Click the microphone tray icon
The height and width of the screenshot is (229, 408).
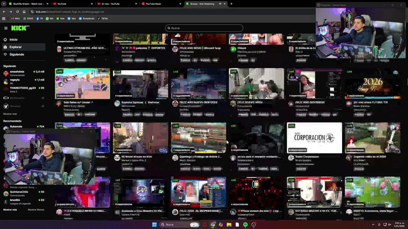tap(379, 225)
